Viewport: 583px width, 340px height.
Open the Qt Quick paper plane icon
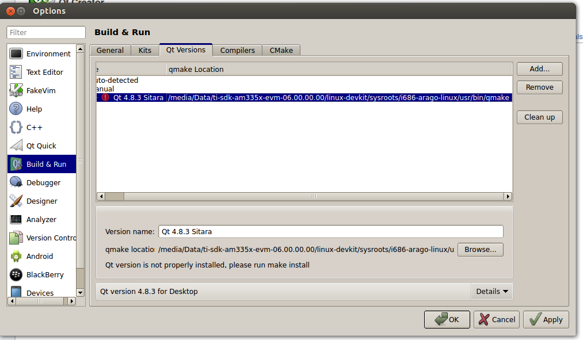[x=16, y=146]
